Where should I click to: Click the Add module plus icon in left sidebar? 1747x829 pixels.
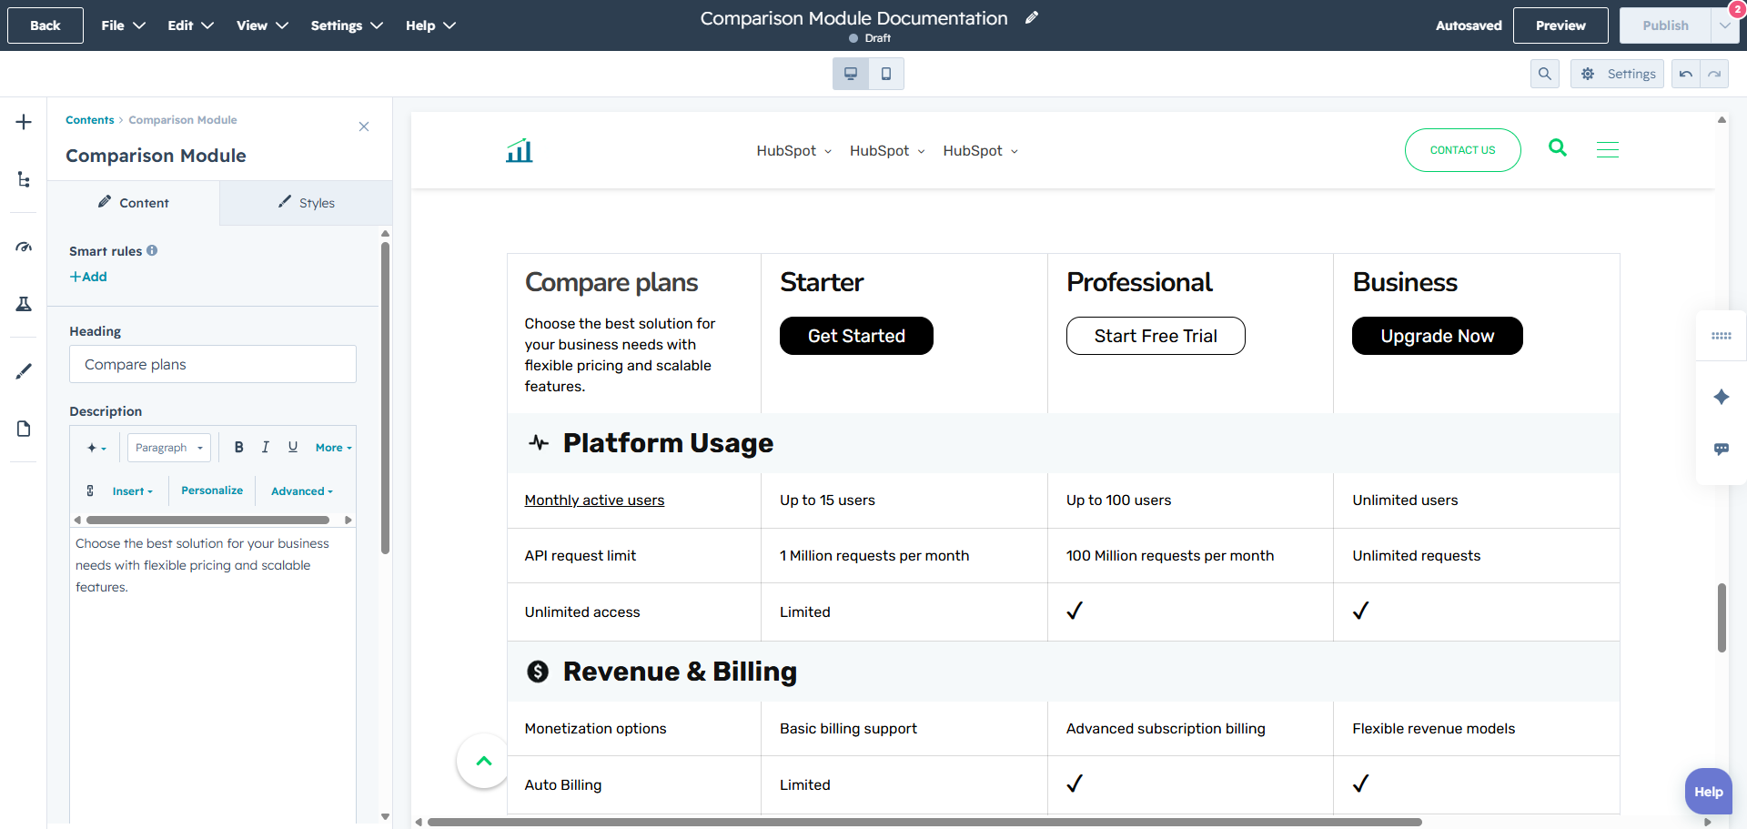[24, 122]
